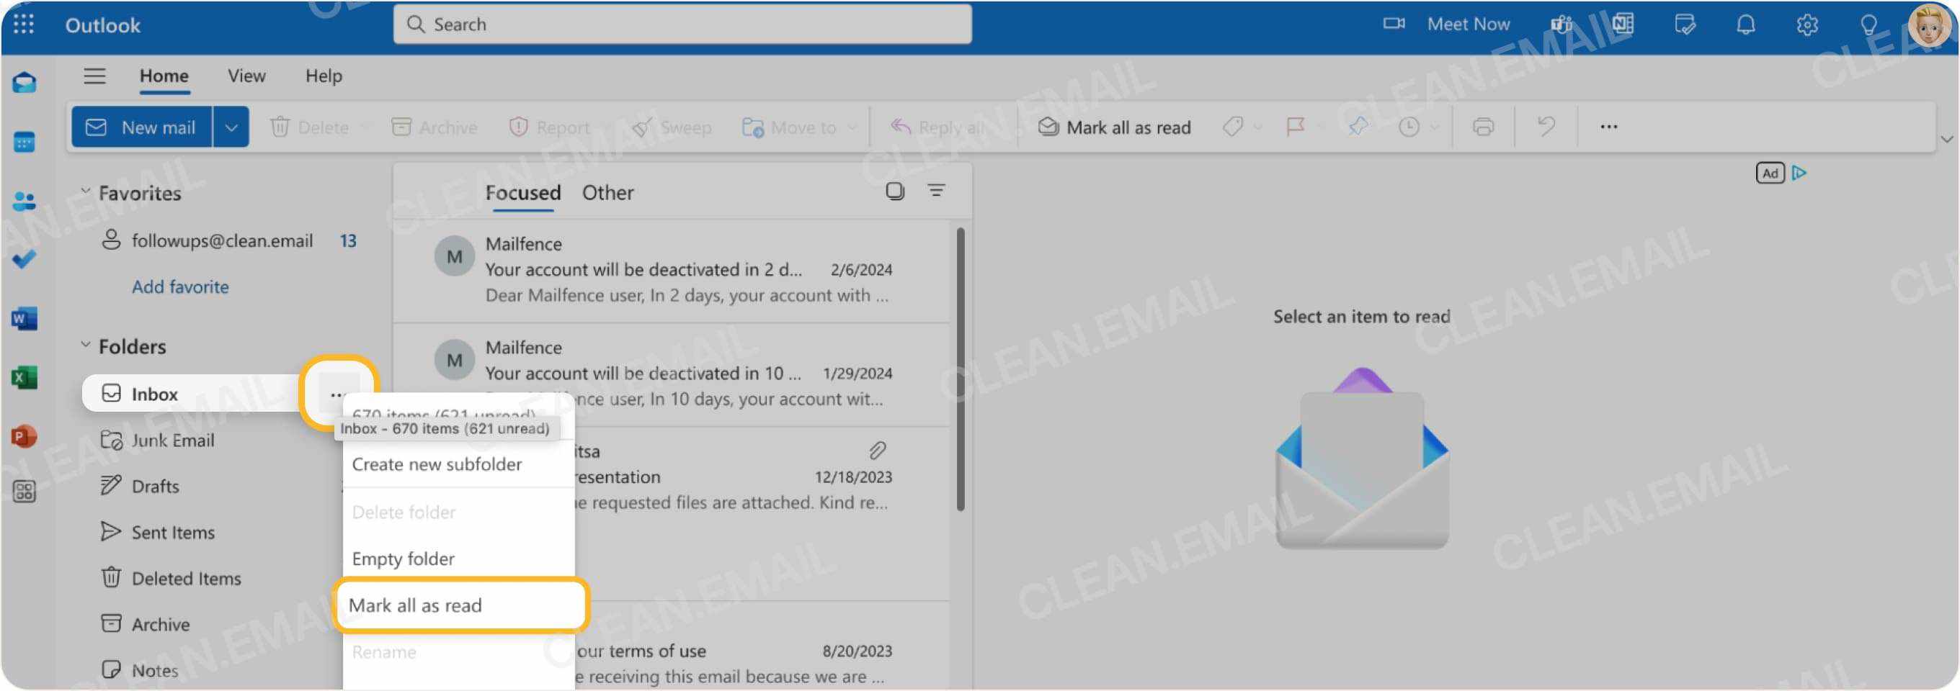Open Outlook Settings gear
The image size is (1960, 691).
click(x=1807, y=24)
